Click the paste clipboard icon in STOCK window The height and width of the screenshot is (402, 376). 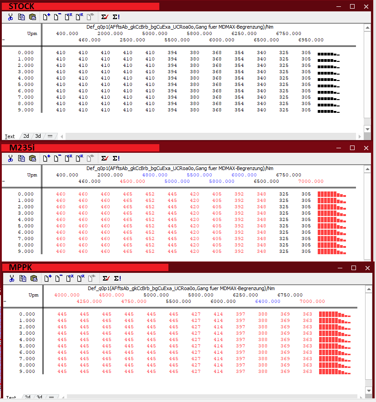point(33,17)
